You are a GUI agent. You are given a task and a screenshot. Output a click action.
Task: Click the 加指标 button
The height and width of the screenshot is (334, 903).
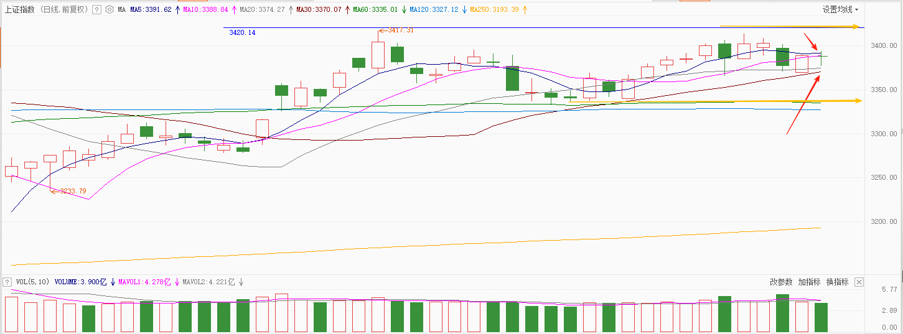pyautogui.click(x=809, y=282)
